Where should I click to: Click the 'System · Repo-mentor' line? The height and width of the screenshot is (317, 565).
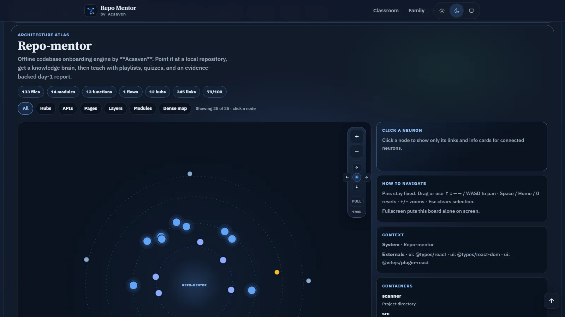pos(408,245)
